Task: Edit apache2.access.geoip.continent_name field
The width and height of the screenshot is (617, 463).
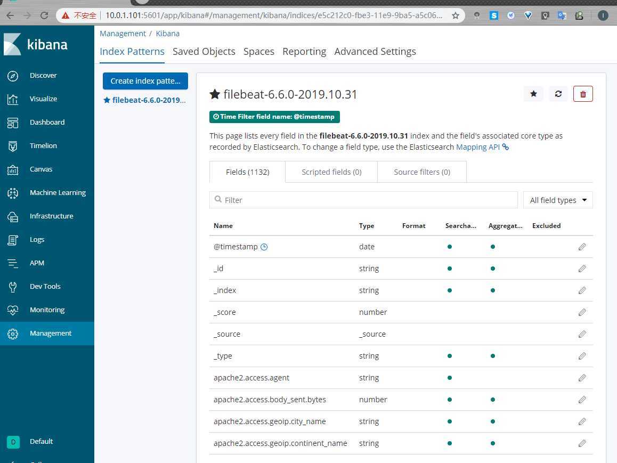Action: (x=582, y=443)
